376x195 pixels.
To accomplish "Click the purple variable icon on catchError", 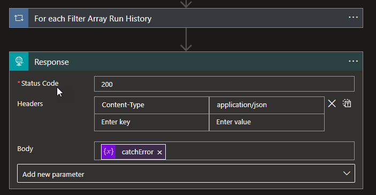I will tap(109, 152).
